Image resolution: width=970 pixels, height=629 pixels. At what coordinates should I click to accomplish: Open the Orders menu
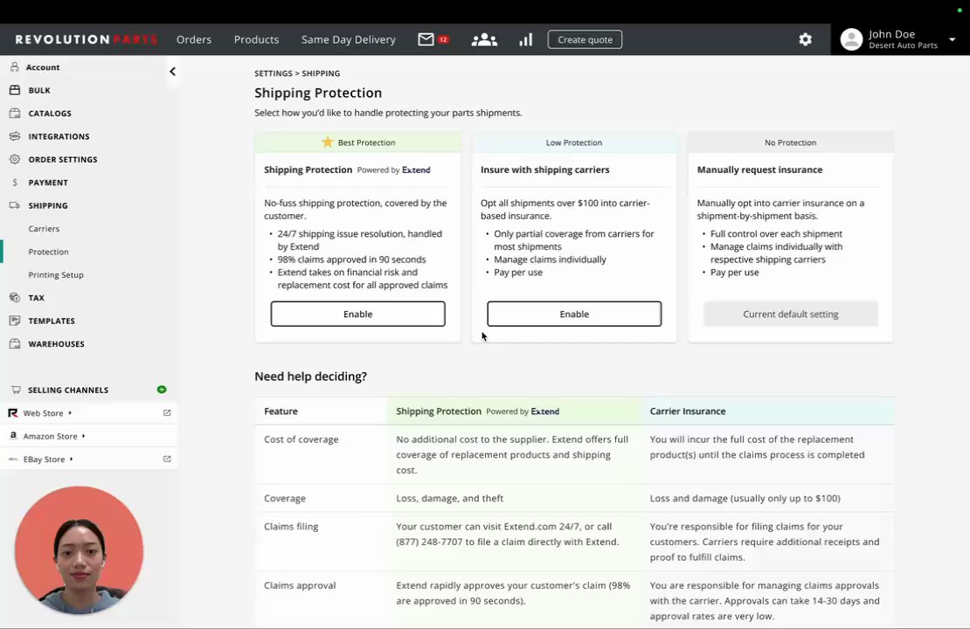[194, 39]
